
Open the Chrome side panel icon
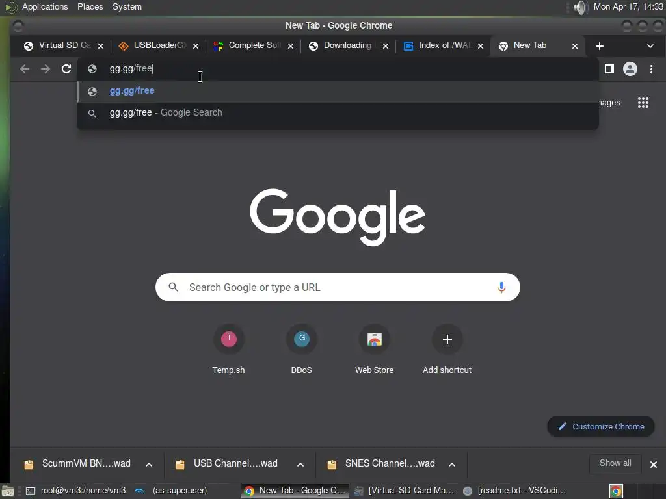(609, 69)
